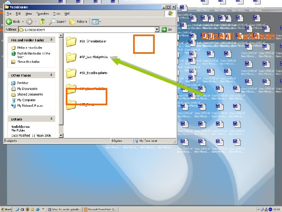Open the Tools menu
Image resolution: width=282 pixels, height=212 pixels.
coord(57,14)
